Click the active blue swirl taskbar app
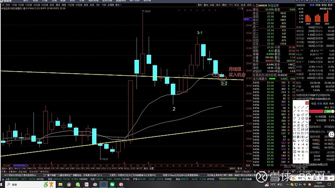This screenshot has height=188, width=335. tap(103, 184)
